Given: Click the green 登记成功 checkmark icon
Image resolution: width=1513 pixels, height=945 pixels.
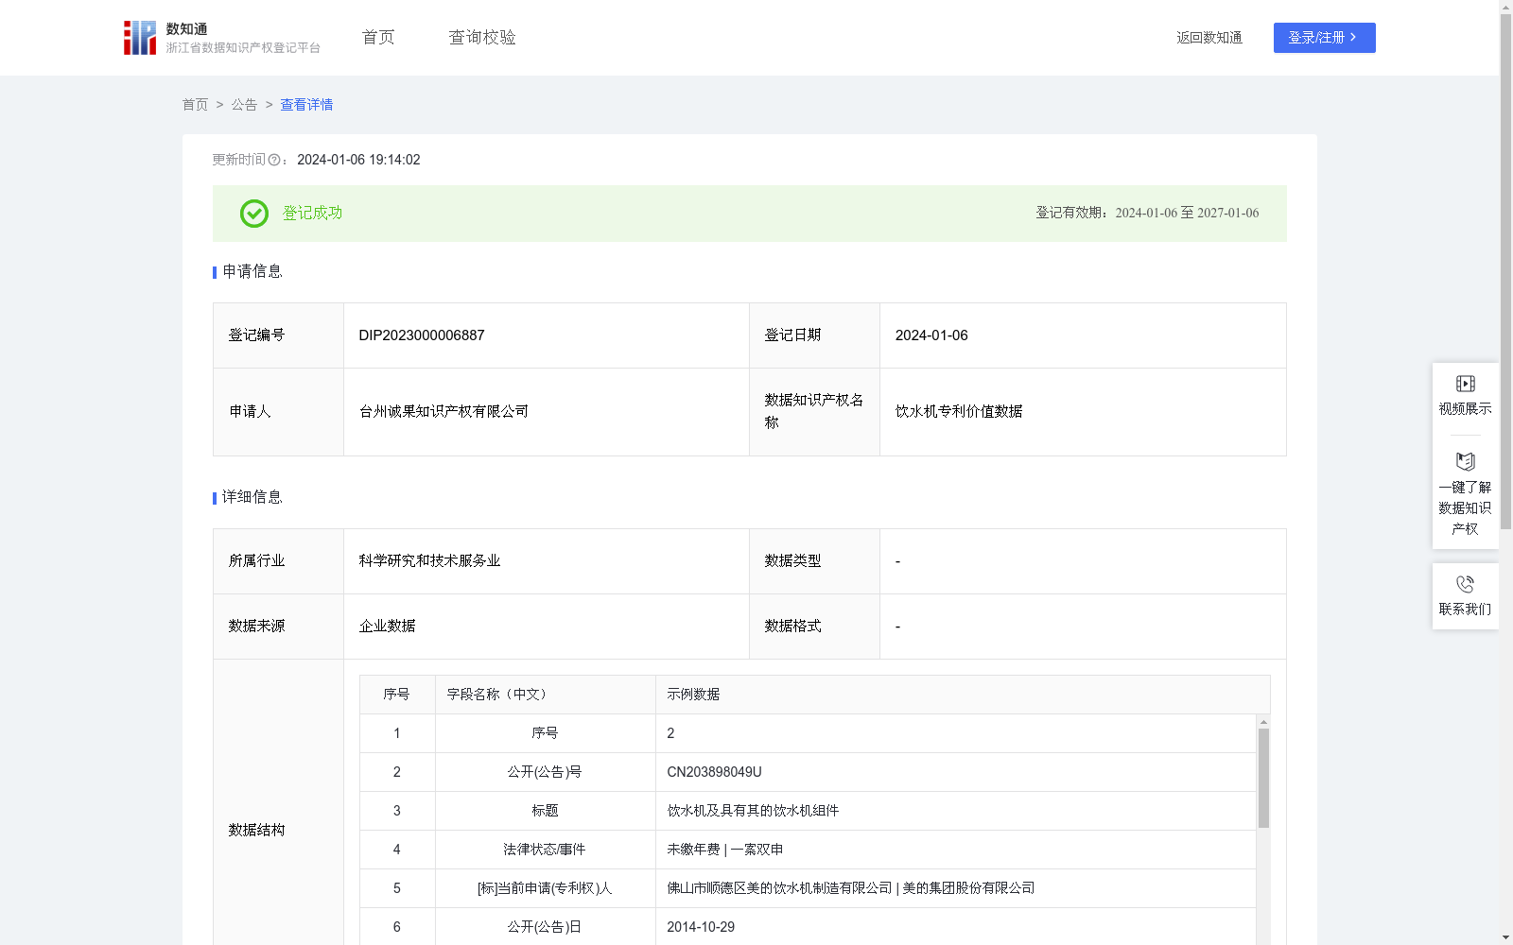Looking at the screenshot, I should [x=253, y=214].
